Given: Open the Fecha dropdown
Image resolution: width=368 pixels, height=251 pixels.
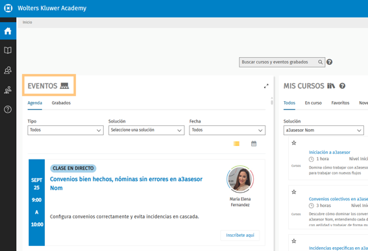Looking at the screenshot, I should (227, 130).
